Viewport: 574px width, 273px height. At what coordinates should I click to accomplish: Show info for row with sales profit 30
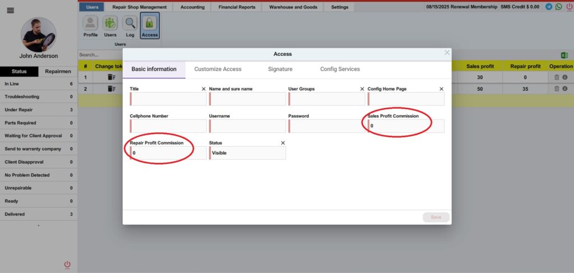[x=565, y=77]
